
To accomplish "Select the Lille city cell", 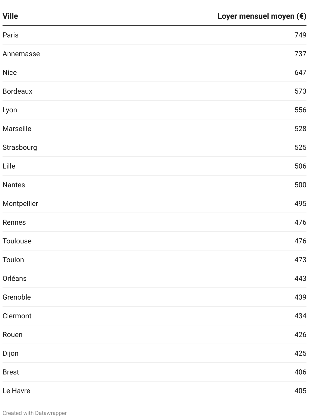I will pos(9,166).
